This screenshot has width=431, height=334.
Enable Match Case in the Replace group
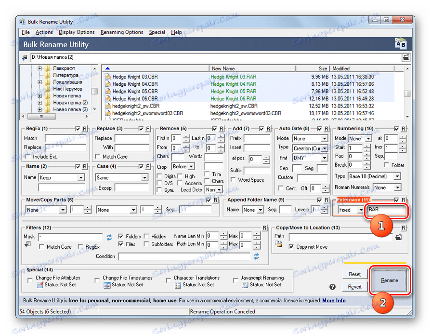[98, 157]
